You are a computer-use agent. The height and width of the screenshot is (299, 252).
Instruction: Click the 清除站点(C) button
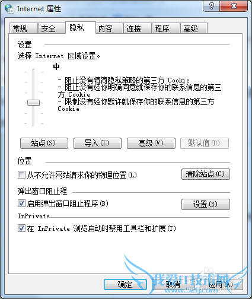206,174
